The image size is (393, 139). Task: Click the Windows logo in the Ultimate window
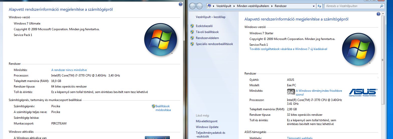161,40
